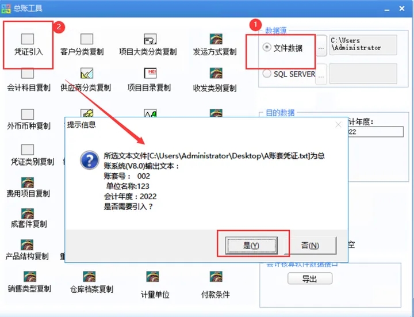
Task: Select the SQL SERVER radio option
Action: (289, 74)
